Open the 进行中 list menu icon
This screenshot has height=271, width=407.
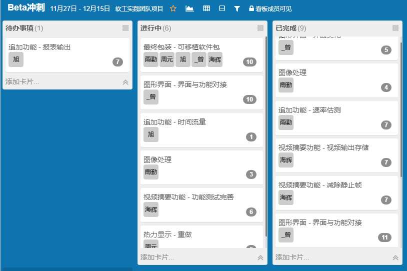click(x=260, y=28)
